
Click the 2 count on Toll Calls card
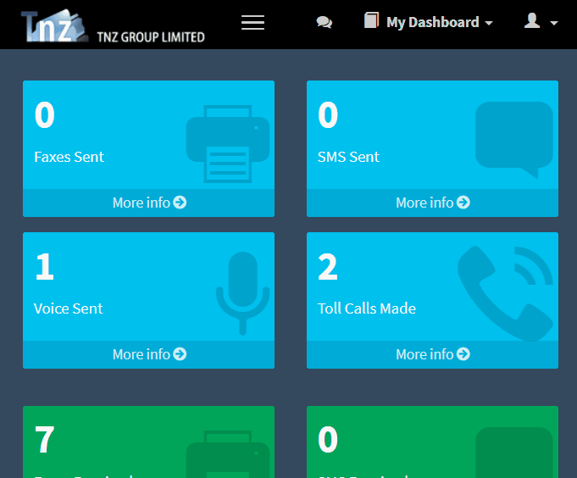[x=328, y=267]
